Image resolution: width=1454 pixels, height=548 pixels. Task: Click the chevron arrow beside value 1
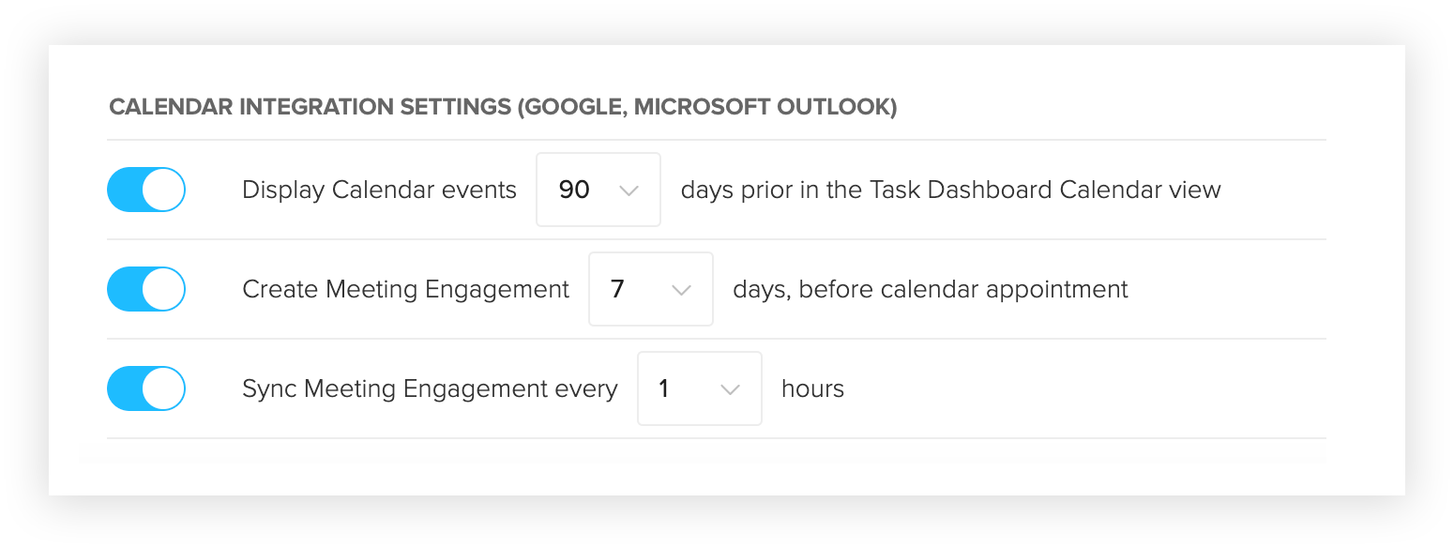click(731, 389)
